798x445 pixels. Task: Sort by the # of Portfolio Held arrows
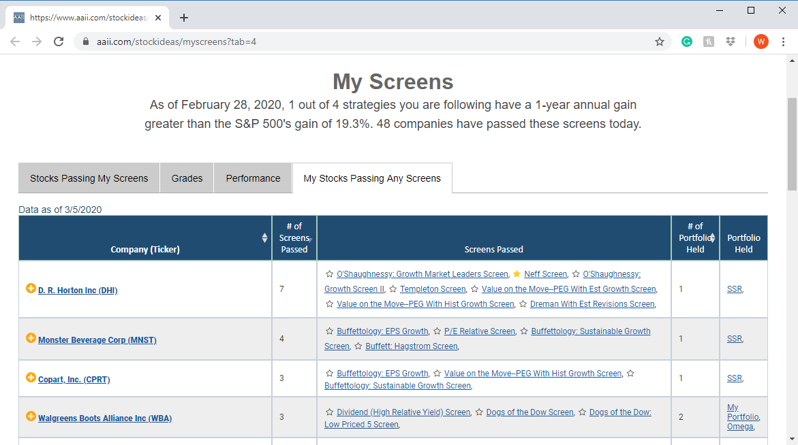pyautogui.click(x=713, y=237)
